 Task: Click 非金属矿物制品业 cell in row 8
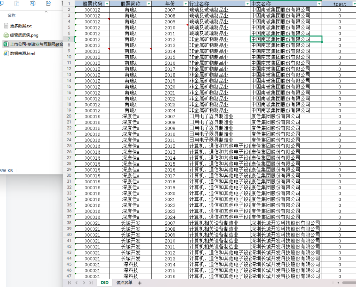tap(219, 45)
